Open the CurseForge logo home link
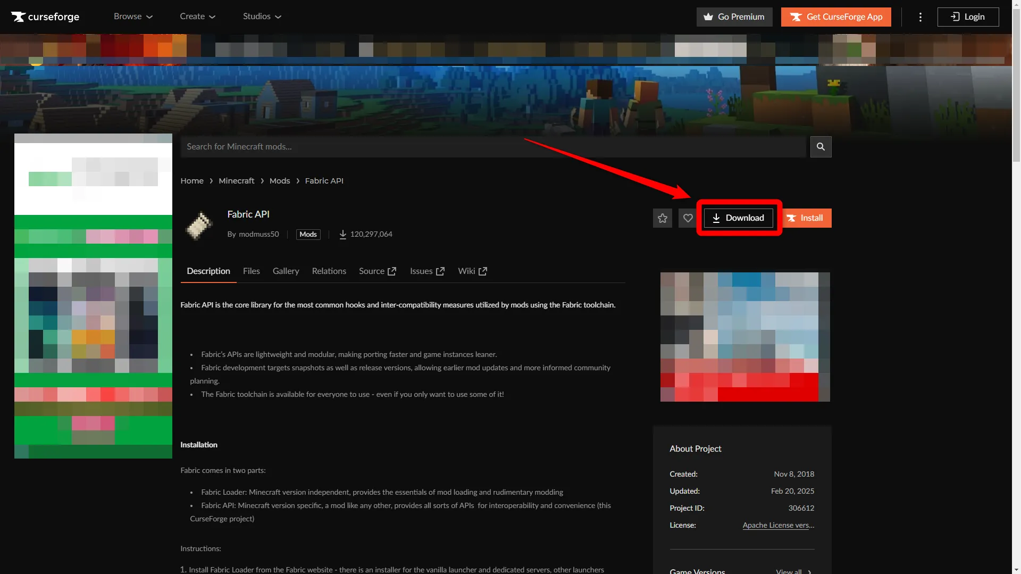This screenshot has width=1021, height=574. pos(45,16)
